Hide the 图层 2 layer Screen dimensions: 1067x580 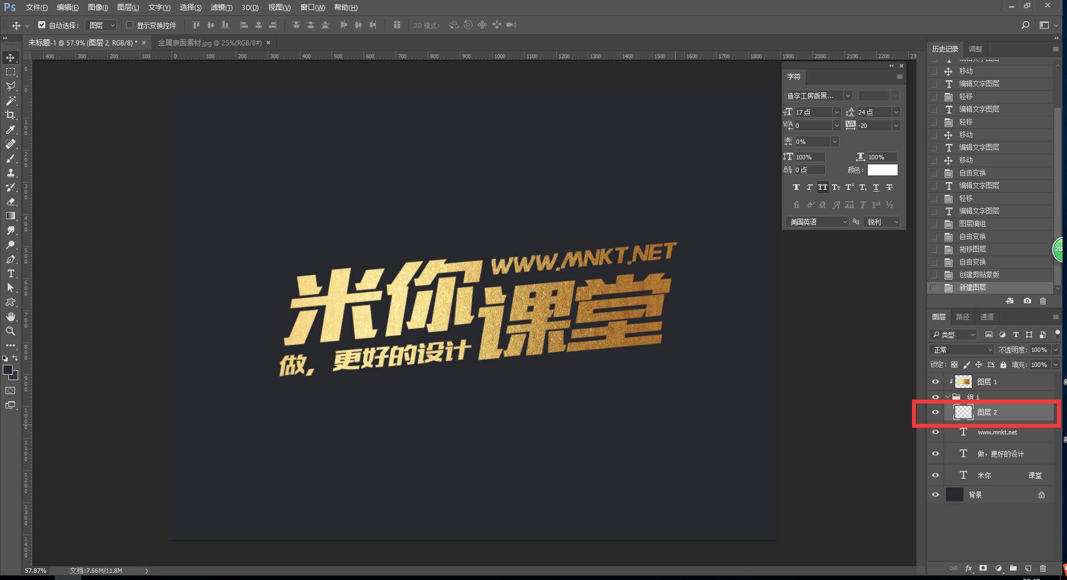935,412
